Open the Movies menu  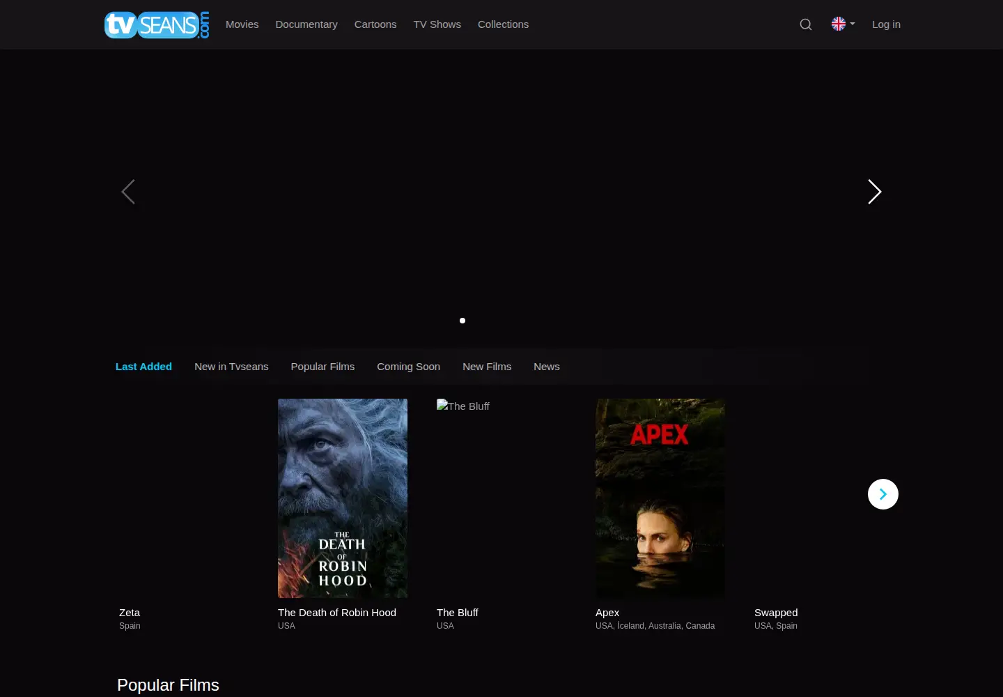coord(242,24)
